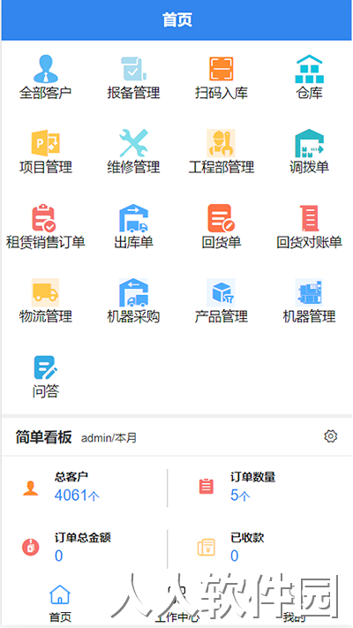The height and width of the screenshot is (628, 353).
Task: Open the 全部客户 customer icon
Action: [46, 69]
